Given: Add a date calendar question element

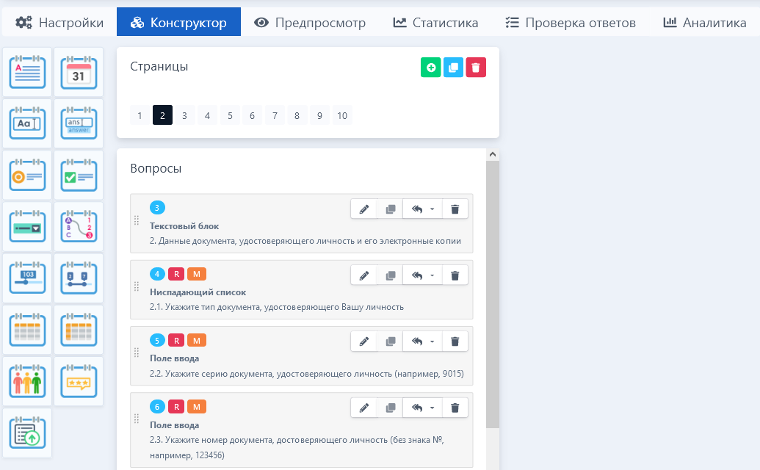Looking at the screenshot, I should (78, 72).
